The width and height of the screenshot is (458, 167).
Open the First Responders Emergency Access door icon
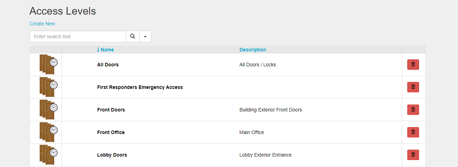pyautogui.click(x=48, y=87)
